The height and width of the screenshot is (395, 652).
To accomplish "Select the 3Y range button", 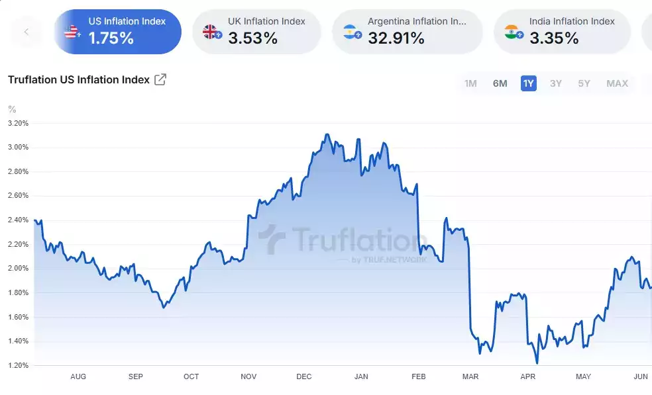I will pos(556,83).
